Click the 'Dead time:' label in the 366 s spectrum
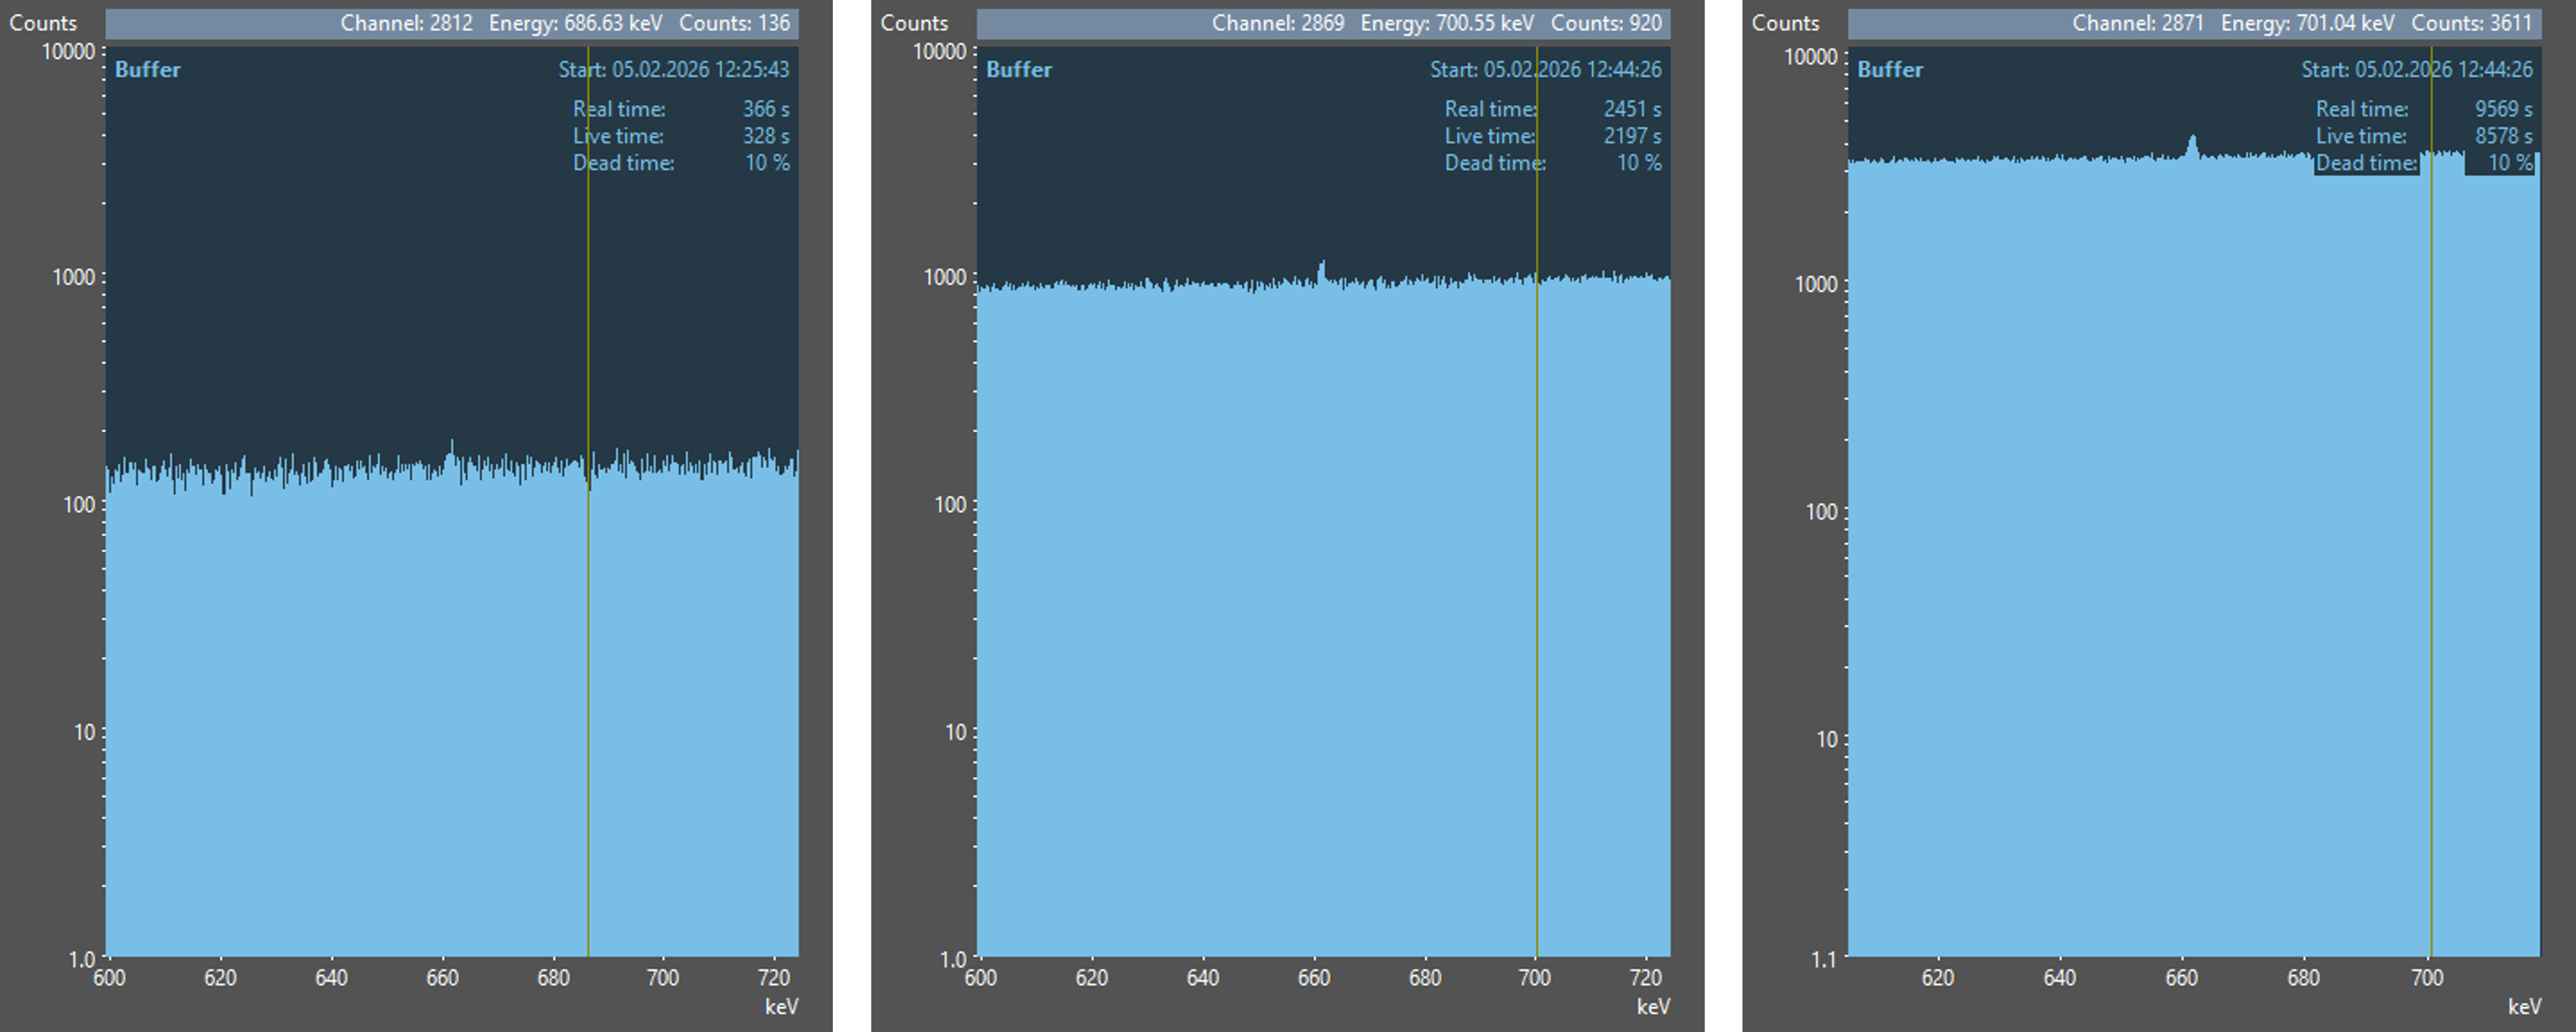Screen dimensions: 2576x1032 [x=624, y=163]
